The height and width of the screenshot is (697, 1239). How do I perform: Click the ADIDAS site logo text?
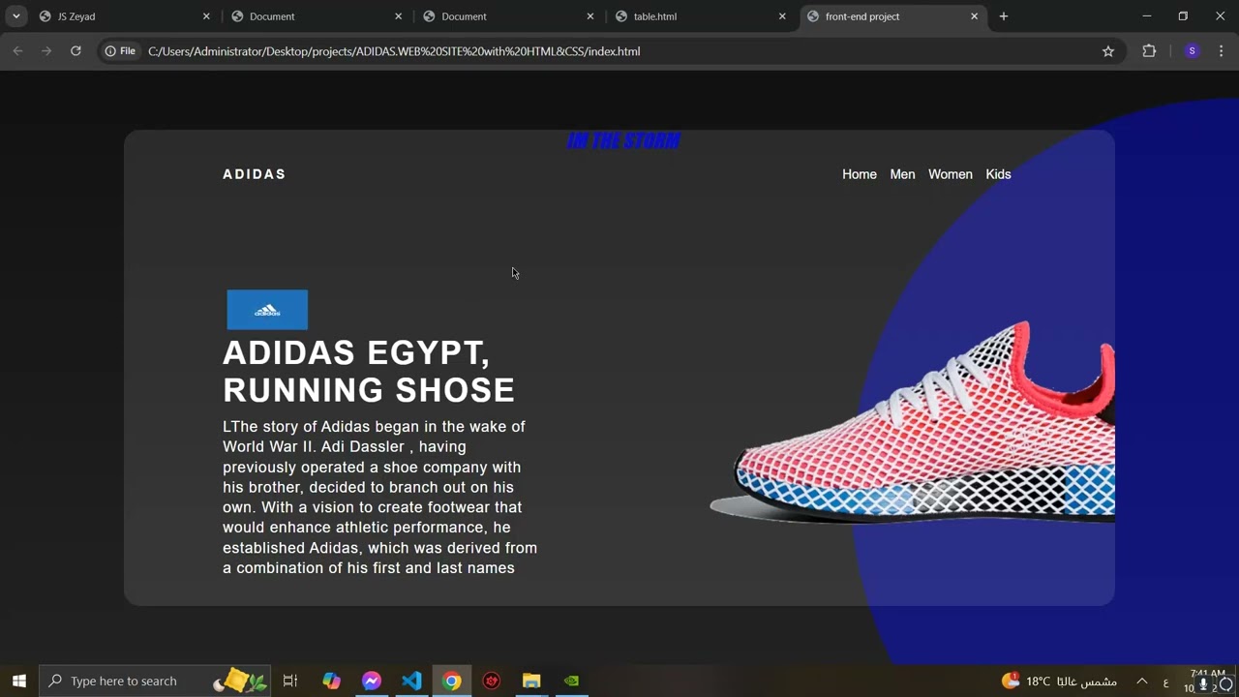point(255,174)
